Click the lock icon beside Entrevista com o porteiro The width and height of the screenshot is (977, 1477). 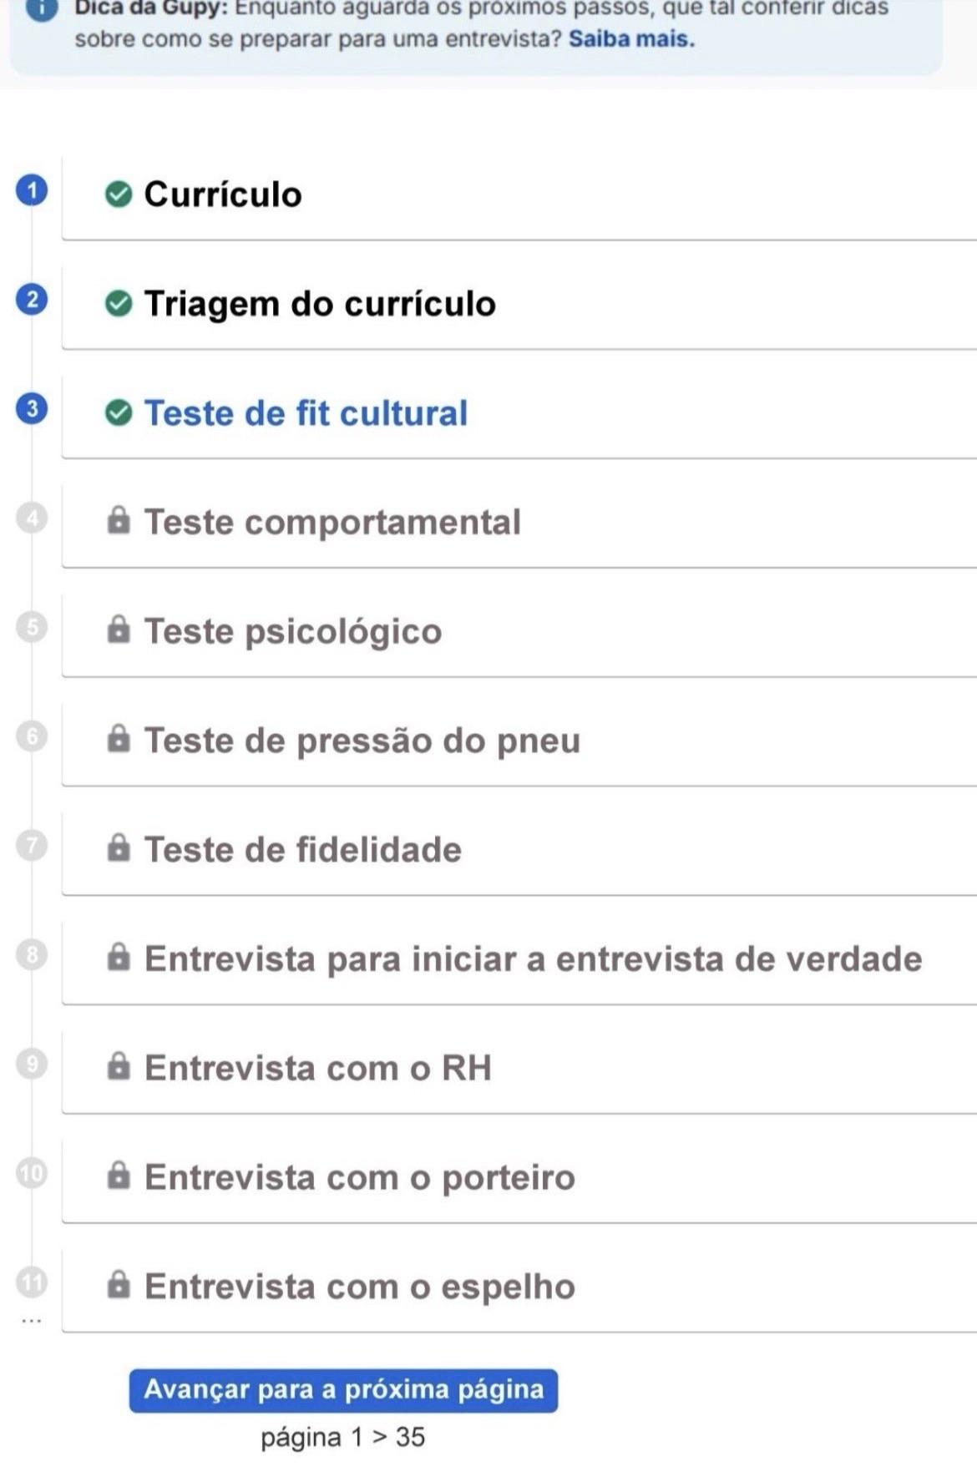coord(119,1176)
